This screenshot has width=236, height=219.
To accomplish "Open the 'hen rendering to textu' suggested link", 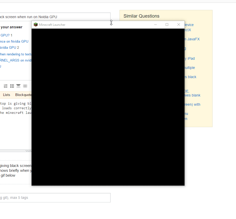I will 16,54.
